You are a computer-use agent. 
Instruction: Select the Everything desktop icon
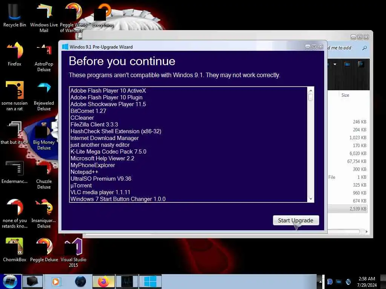(x=103, y=15)
